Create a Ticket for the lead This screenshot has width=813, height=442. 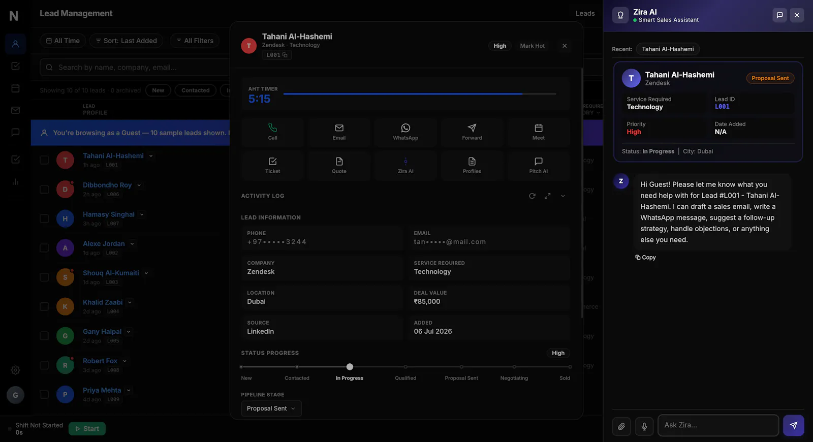(272, 166)
